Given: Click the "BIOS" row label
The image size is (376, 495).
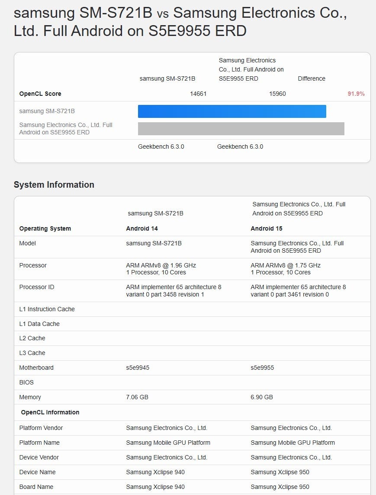Looking at the screenshot, I should (26, 383).
